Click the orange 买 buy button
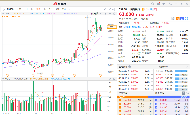Image resolution: width=190 pixels, height=115 pixels. point(178,18)
